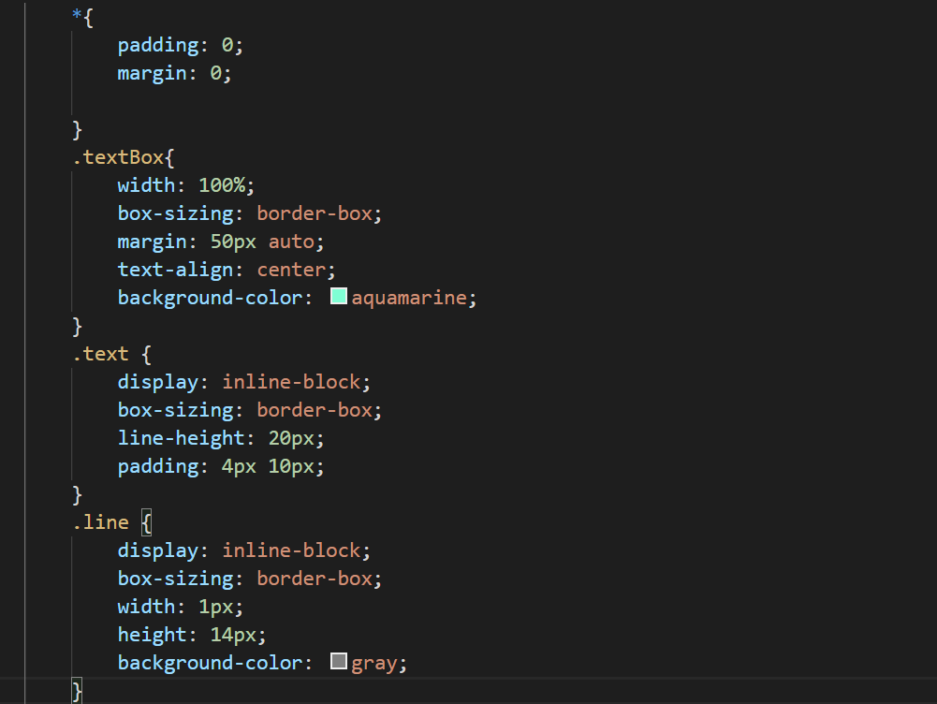Screen dimensions: 937x704
Task: Place the cursor on 'width: 100%;'
Action: (x=186, y=185)
